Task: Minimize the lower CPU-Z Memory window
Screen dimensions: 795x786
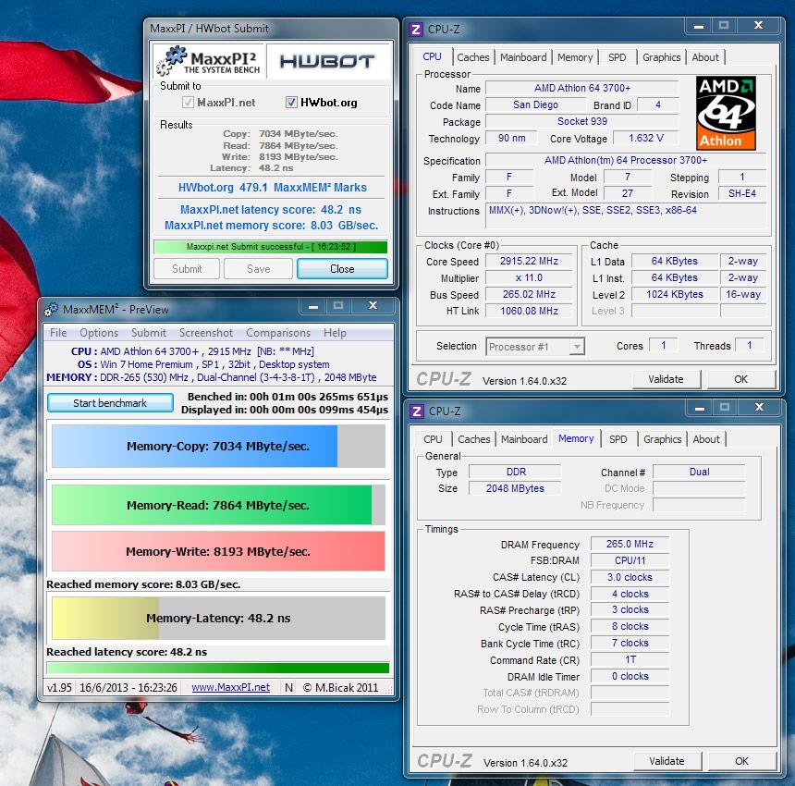Action: 700,407
